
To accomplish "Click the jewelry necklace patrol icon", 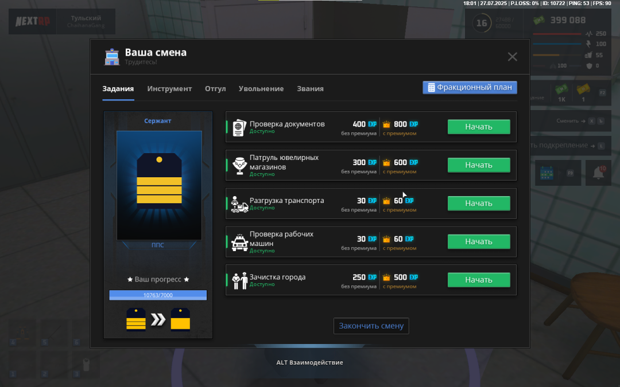I will pyautogui.click(x=239, y=166).
